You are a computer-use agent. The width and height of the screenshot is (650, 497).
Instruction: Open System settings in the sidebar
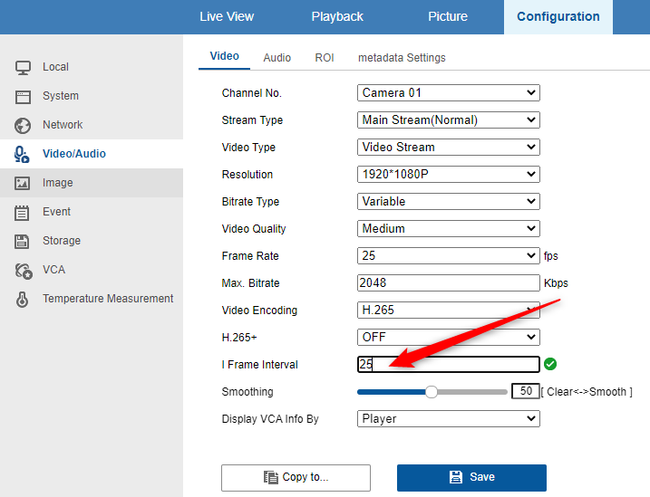tap(92, 96)
